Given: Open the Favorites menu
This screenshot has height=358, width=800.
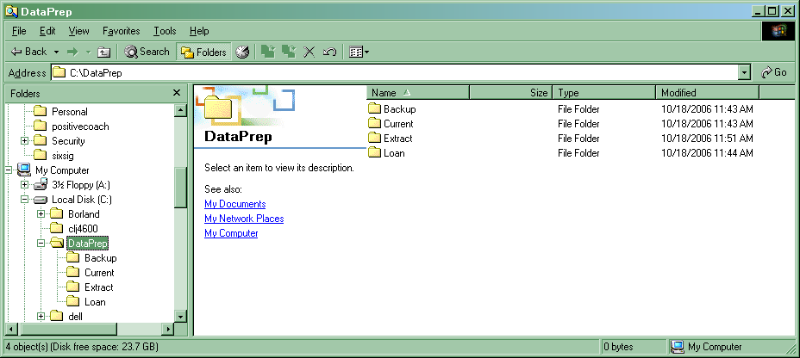Looking at the screenshot, I should coord(122,31).
